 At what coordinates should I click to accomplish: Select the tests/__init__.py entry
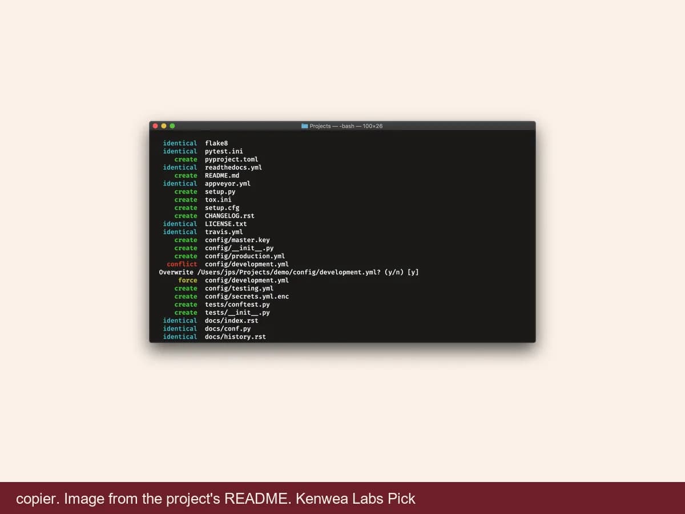pyautogui.click(x=237, y=313)
